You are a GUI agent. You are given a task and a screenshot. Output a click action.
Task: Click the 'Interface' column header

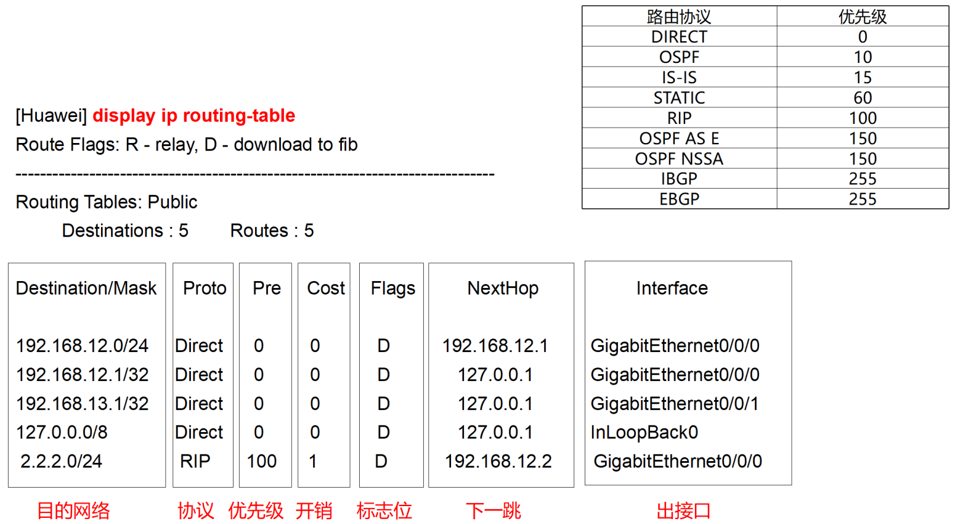[672, 289]
